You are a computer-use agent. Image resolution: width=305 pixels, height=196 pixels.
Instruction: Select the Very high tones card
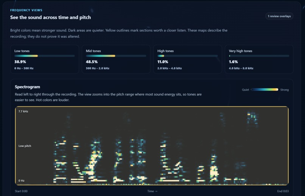tap(259, 59)
